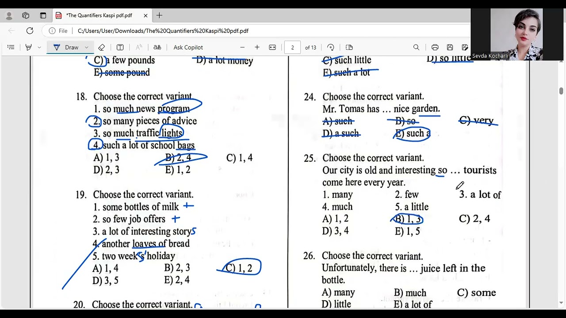This screenshot has height=318, width=566.
Task: Click '3. a lot of' in question 25
Action: click(x=480, y=195)
